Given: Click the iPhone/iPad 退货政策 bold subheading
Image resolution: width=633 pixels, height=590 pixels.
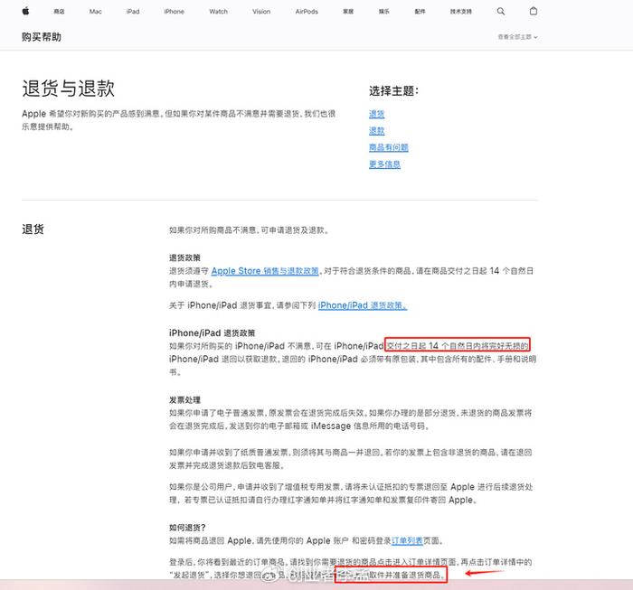Looking at the screenshot, I should coord(212,333).
